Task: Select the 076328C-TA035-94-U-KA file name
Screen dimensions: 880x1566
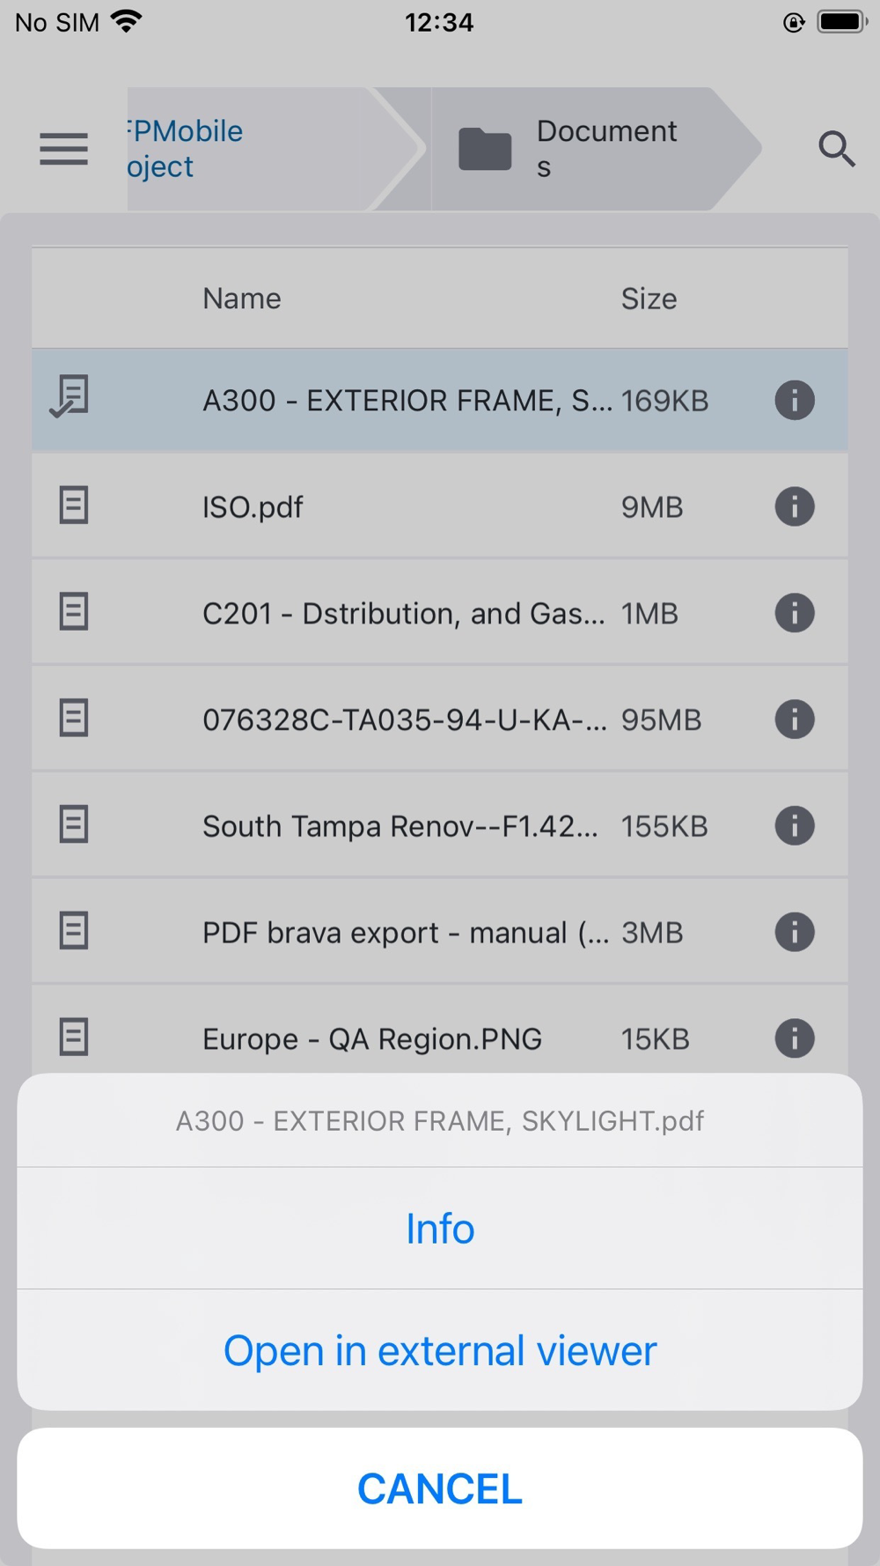Action: (405, 720)
